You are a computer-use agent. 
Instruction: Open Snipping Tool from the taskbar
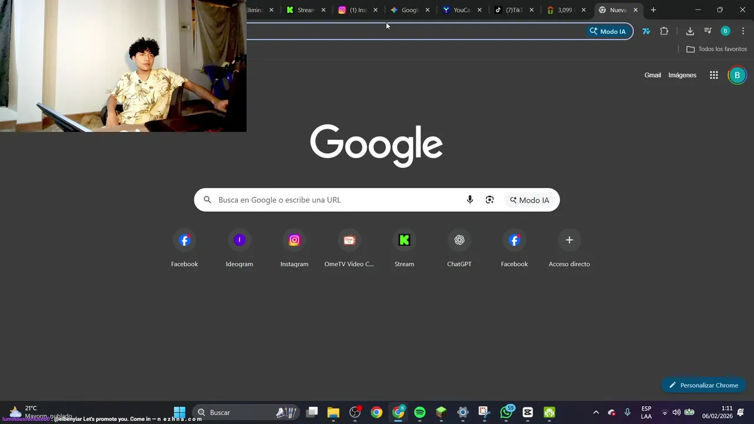tap(484, 412)
